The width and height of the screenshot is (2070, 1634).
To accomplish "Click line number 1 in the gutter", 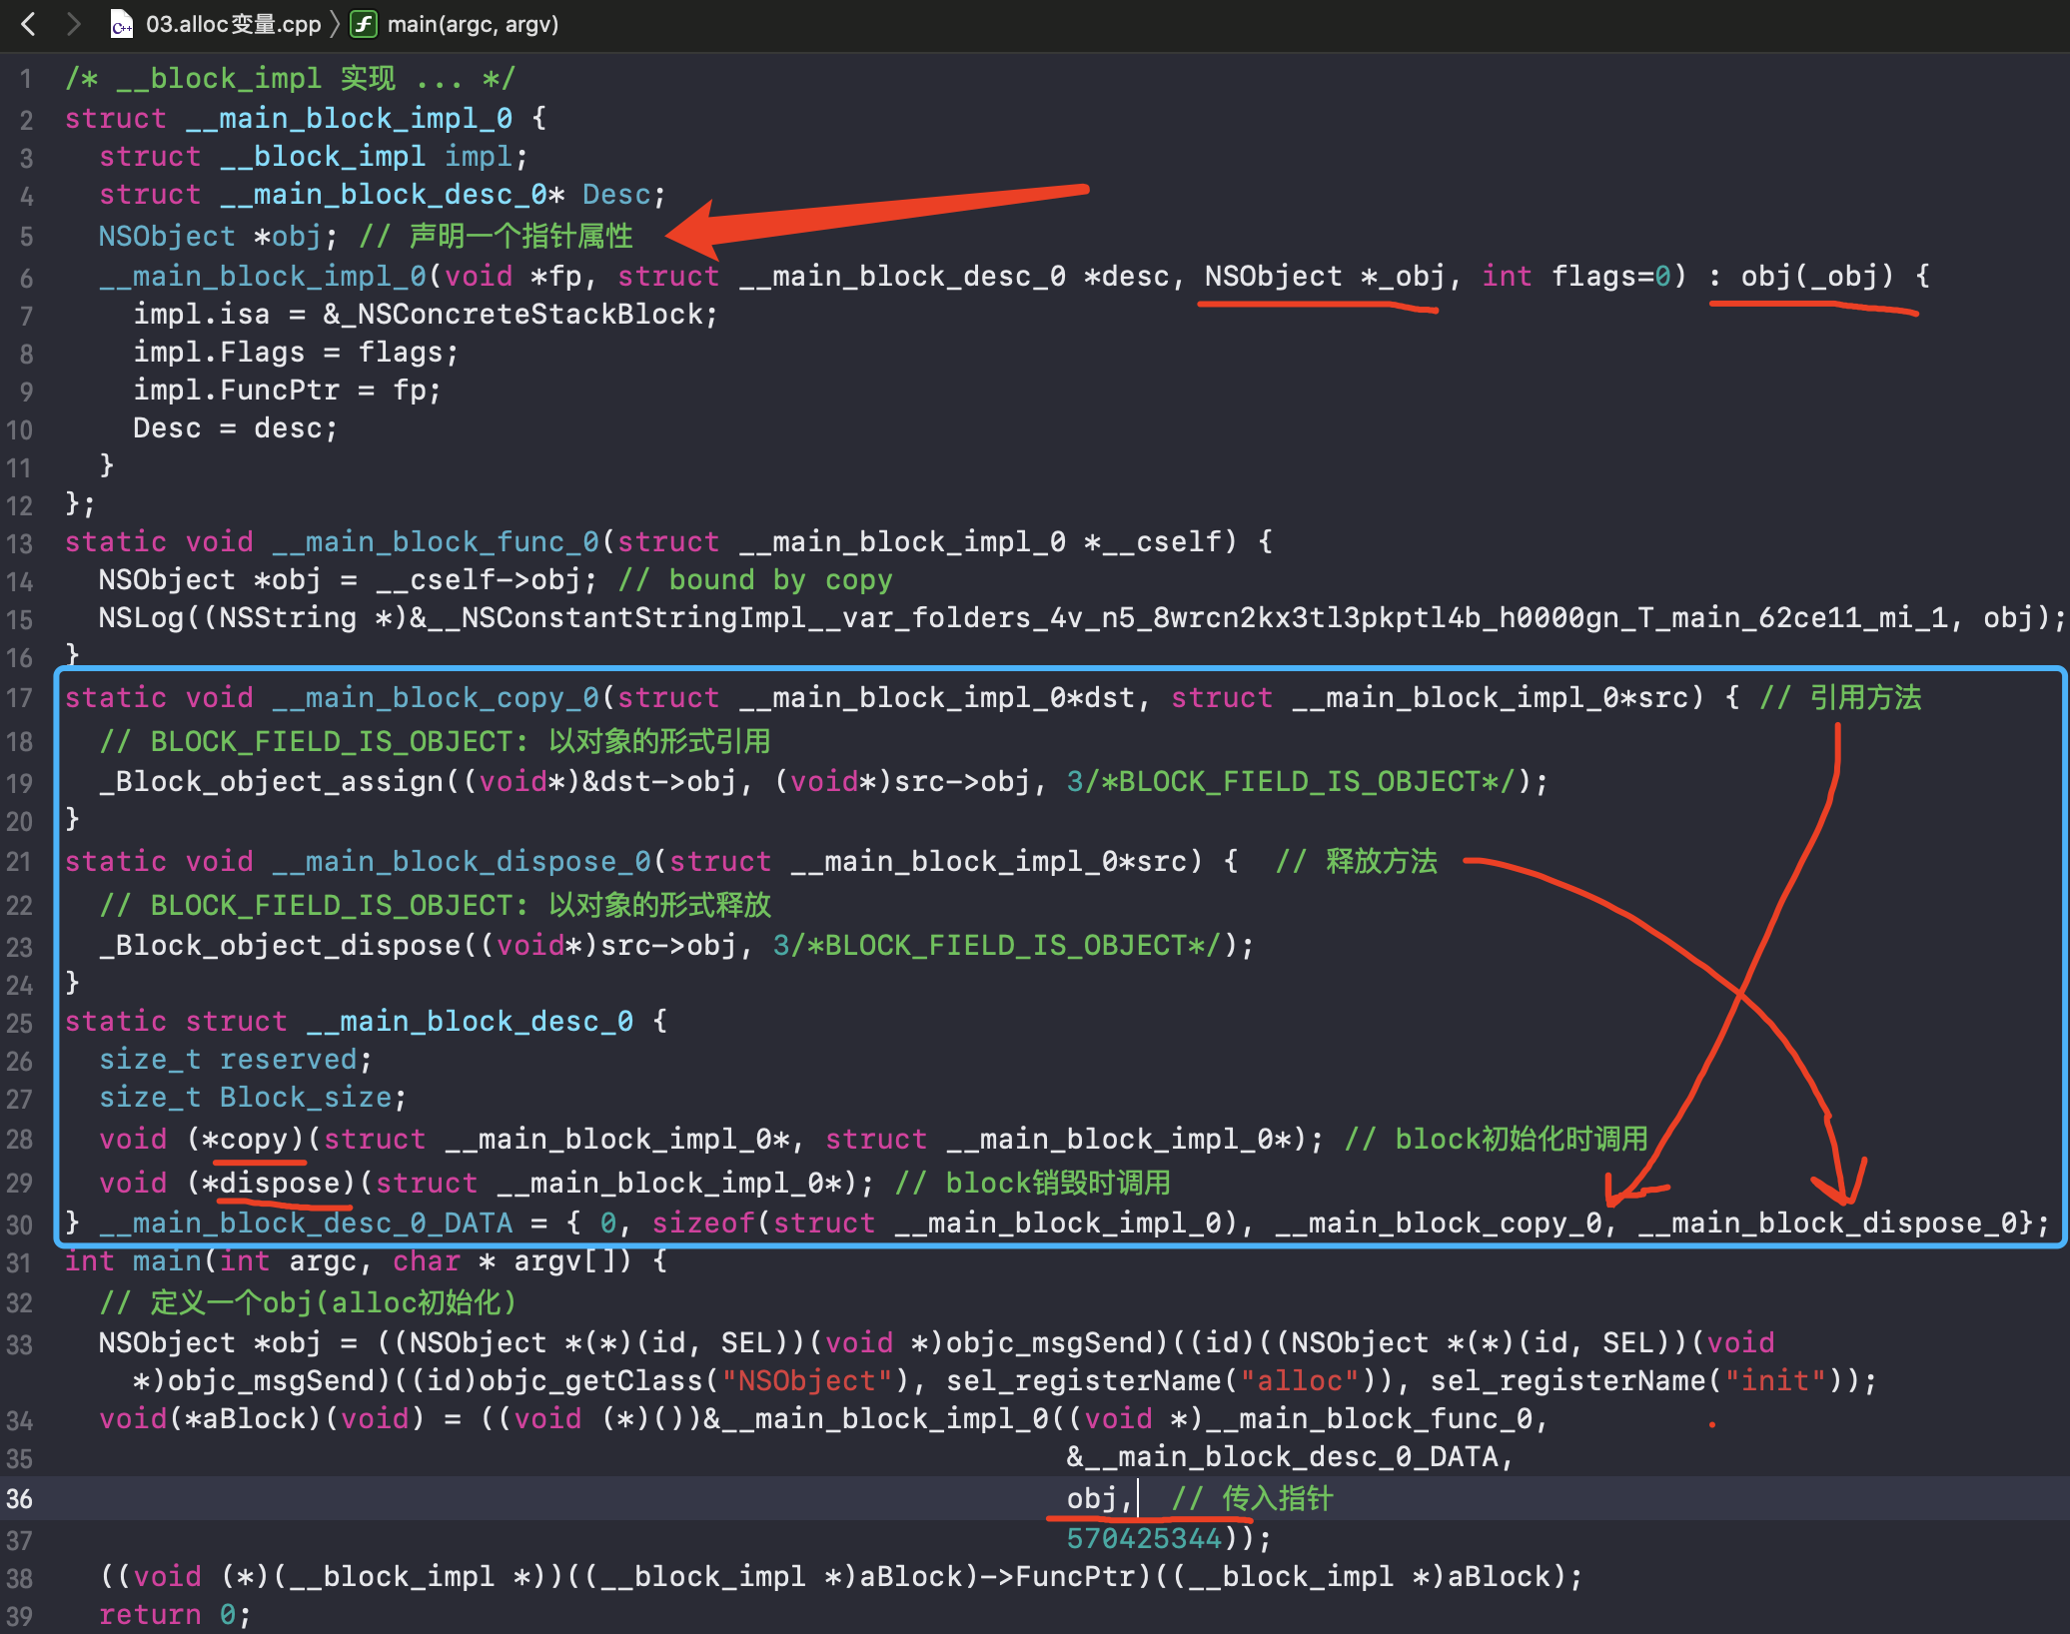I will (x=25, y=79).
